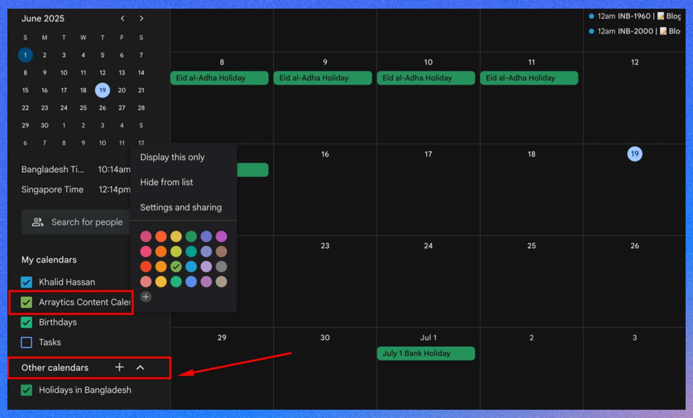This screenshot has width=693, height=418.
Task: Select 15 in the mini calendar
Action: 25,90
